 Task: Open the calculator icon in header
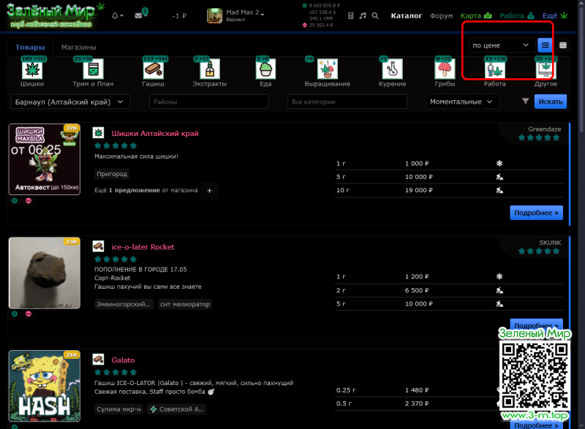point(351,15)
